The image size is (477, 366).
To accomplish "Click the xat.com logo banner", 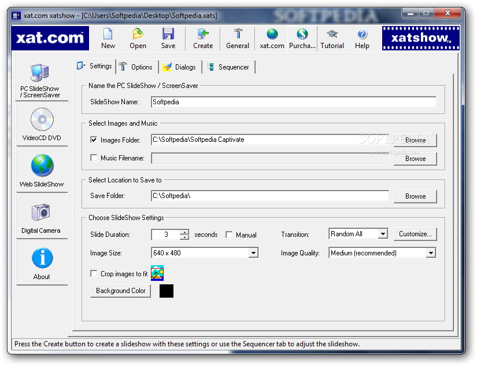I will (x=50, y=38).
